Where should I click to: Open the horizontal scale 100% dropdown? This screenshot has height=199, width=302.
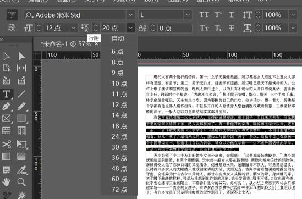point(293,28)
